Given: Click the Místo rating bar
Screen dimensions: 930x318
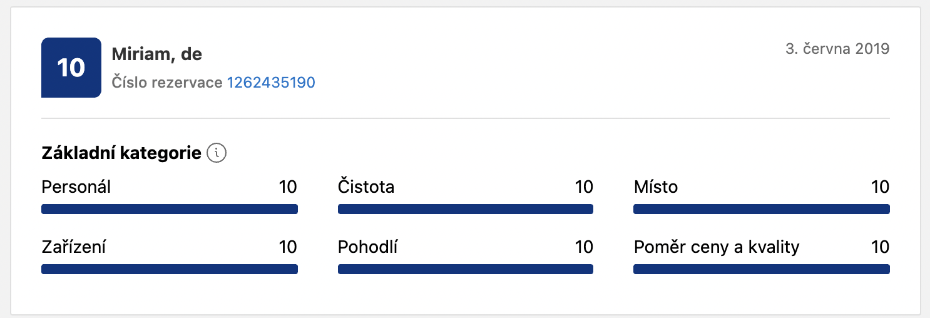Looking at the screenshot, I should pos(762,209).
